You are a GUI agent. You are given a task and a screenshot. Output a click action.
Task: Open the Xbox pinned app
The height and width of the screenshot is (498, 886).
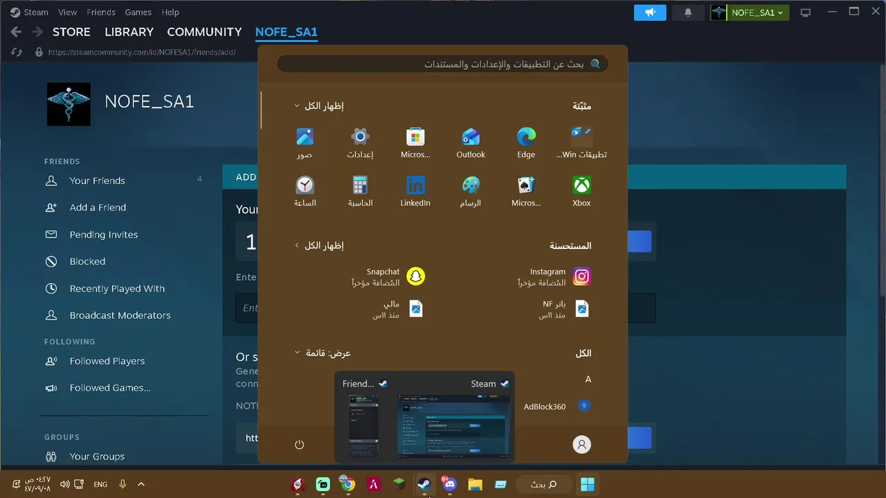click(x=581, y=192)
